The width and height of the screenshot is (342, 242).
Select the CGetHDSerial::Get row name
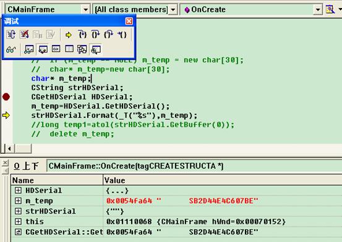[x=64, y=232]
